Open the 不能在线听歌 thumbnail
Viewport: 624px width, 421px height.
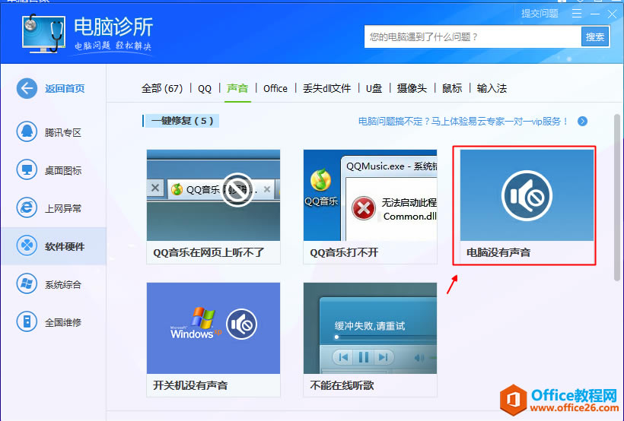pos(370,328)
